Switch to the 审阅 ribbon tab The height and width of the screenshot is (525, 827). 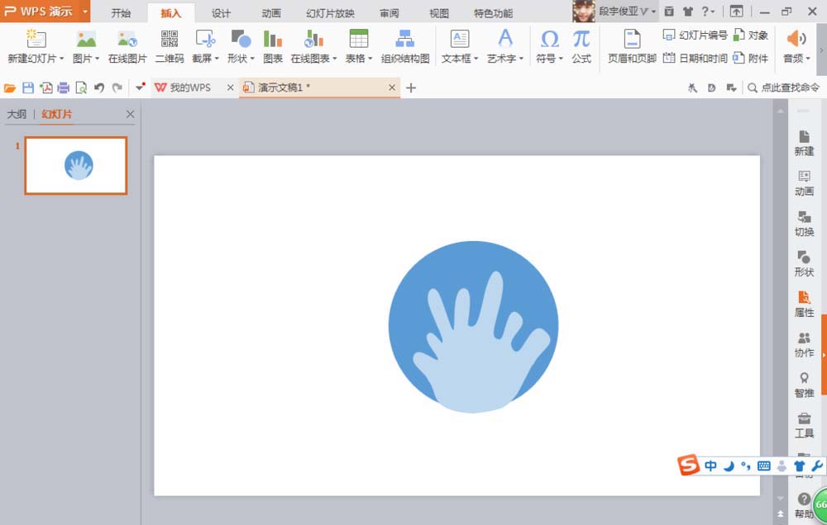click(390, 13)
